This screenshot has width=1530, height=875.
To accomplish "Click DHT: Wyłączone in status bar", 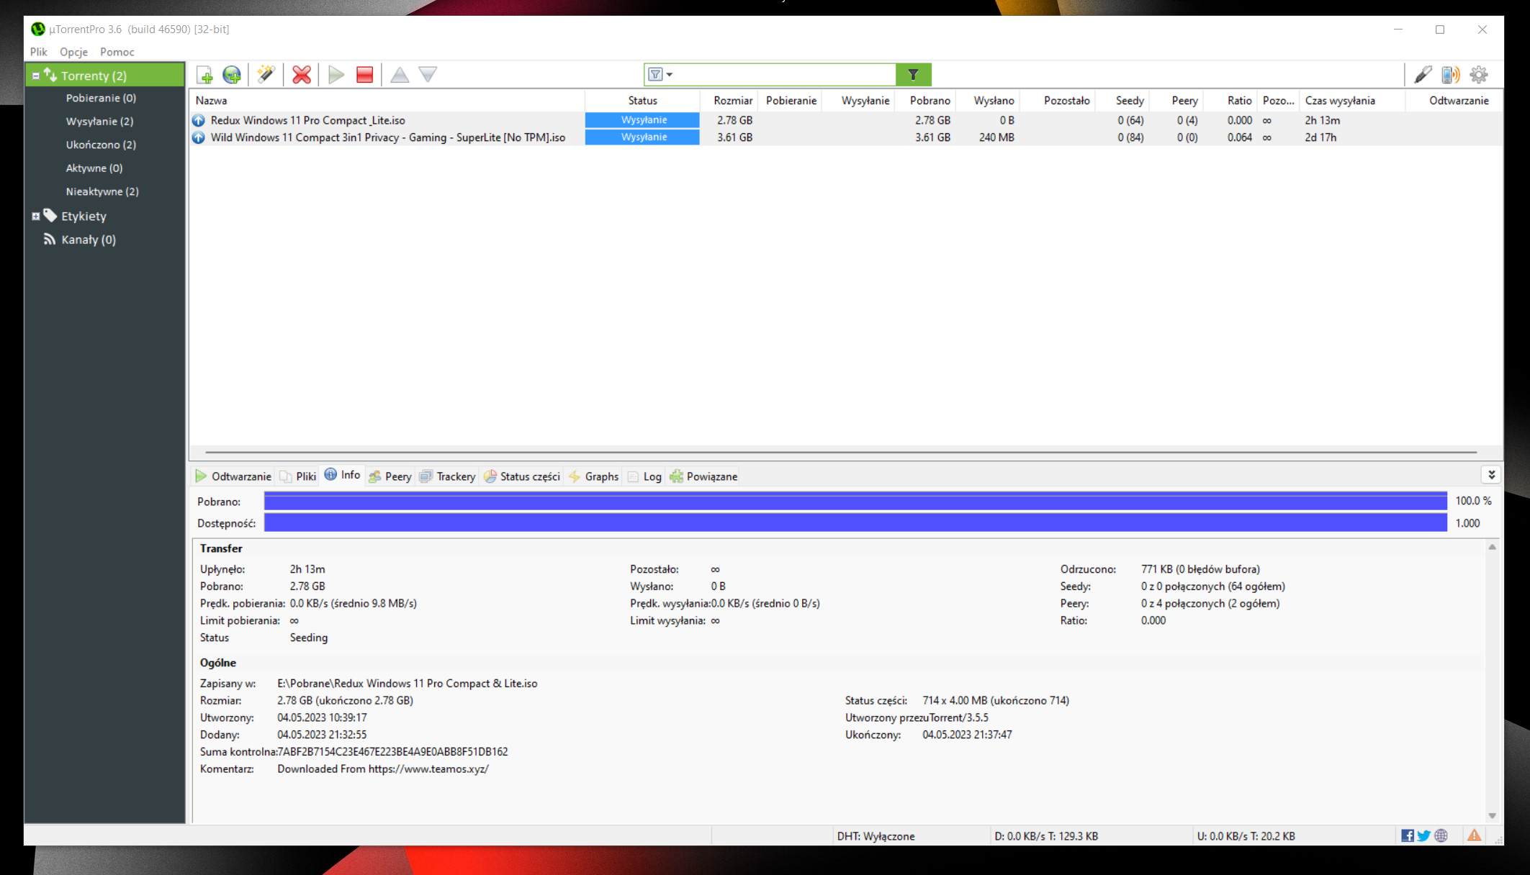I will [876, 836].
